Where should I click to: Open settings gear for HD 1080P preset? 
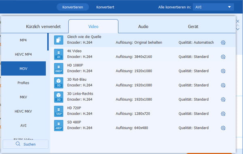(x=223, y=71)
